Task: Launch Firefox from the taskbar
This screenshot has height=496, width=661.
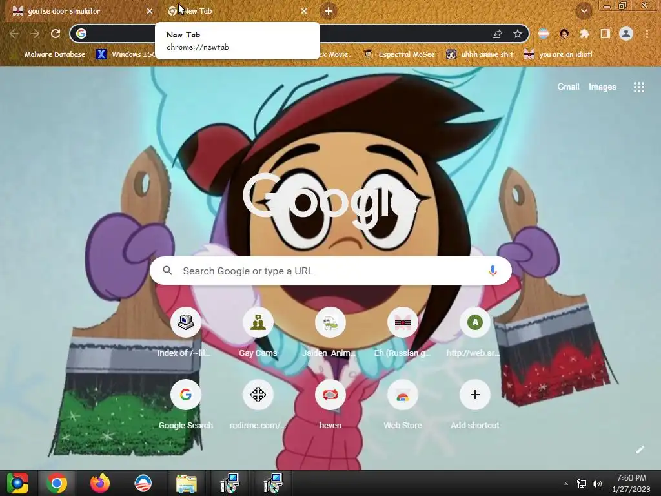Action: pos(100,483)
